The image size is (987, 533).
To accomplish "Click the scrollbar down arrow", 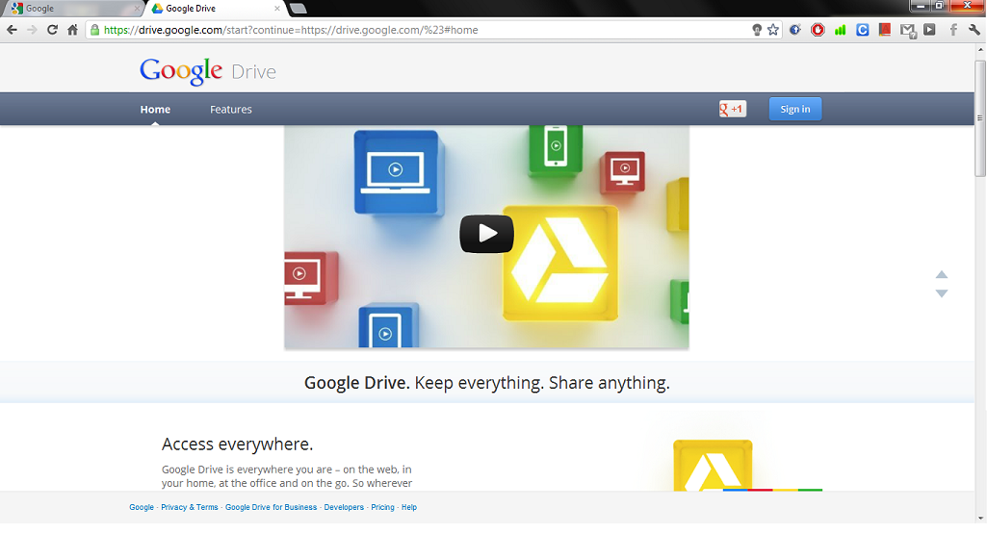I will point(980,519).
